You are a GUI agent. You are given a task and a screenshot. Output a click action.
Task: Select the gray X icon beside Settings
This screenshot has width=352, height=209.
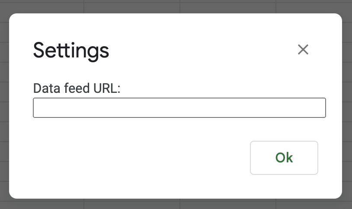pyautogui.click(x=303, y=50)
